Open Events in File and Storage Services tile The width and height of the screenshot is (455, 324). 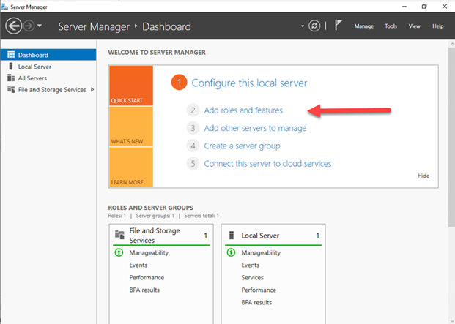tap(138, 265)
